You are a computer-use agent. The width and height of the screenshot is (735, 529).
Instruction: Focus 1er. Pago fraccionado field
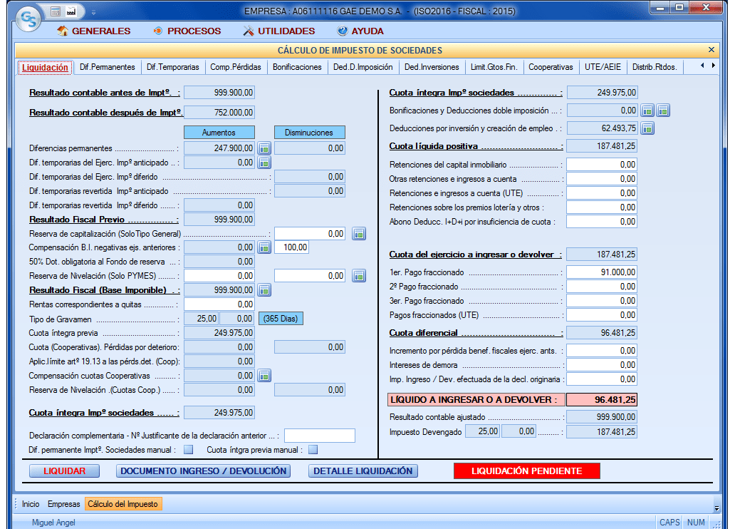pos(602,272)
